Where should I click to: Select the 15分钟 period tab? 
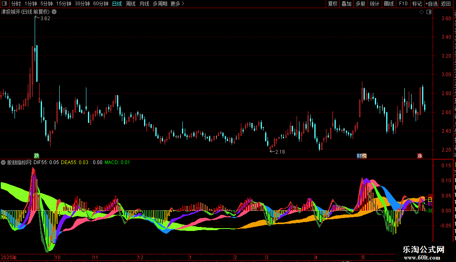(x=64, y=4)
